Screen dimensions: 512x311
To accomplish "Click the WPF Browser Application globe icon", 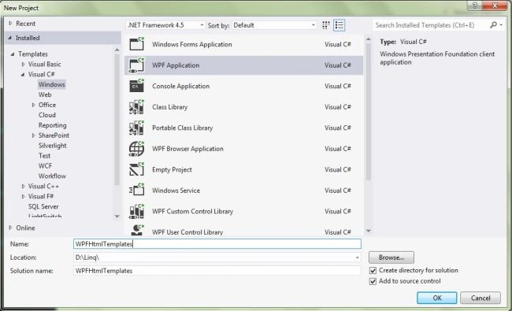I will (x=136, y=149).
